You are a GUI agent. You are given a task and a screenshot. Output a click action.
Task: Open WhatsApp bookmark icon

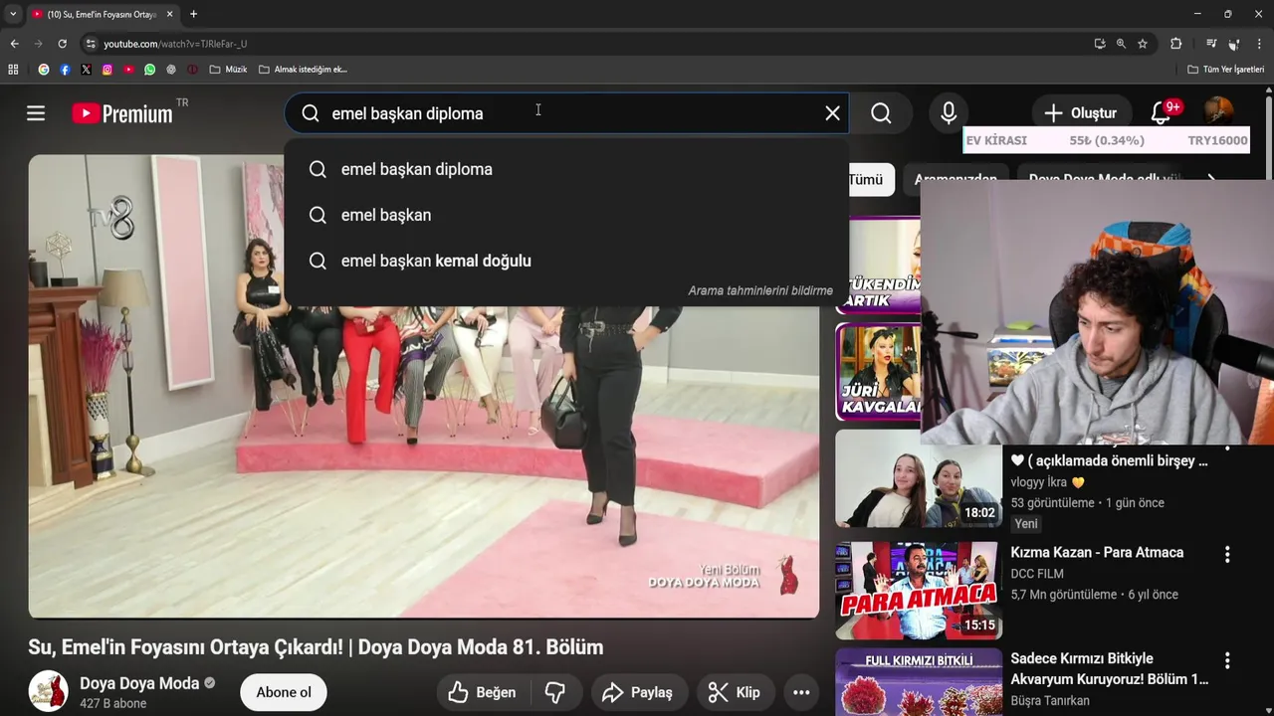(150, 70)
